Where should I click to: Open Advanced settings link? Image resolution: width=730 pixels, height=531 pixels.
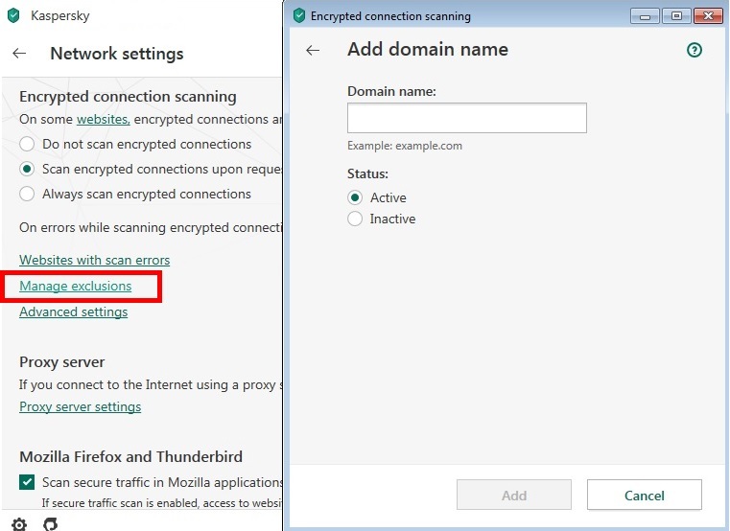pos(74,312)
